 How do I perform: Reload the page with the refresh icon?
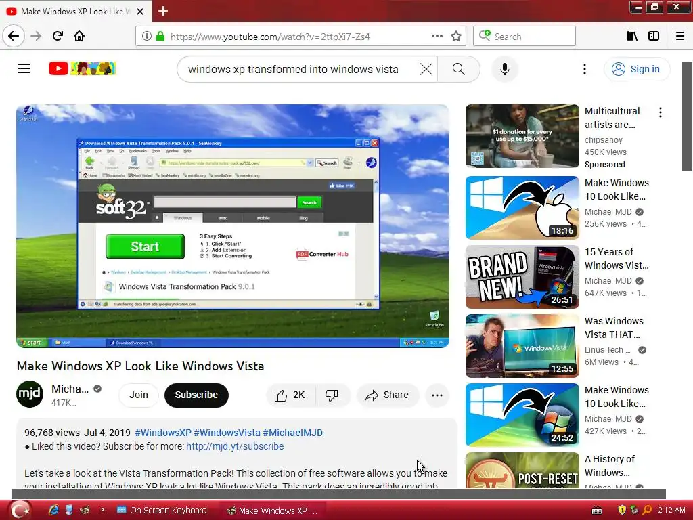[58, 36]
